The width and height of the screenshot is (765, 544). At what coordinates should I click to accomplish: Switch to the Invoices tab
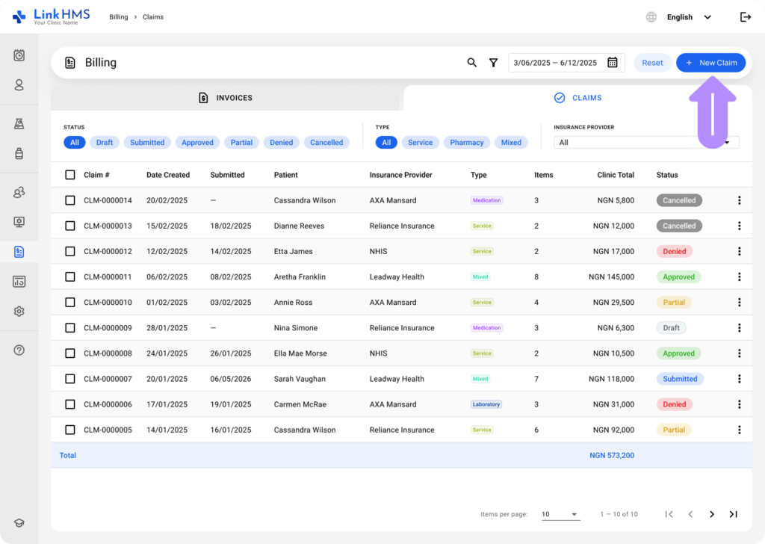point(226,98)
